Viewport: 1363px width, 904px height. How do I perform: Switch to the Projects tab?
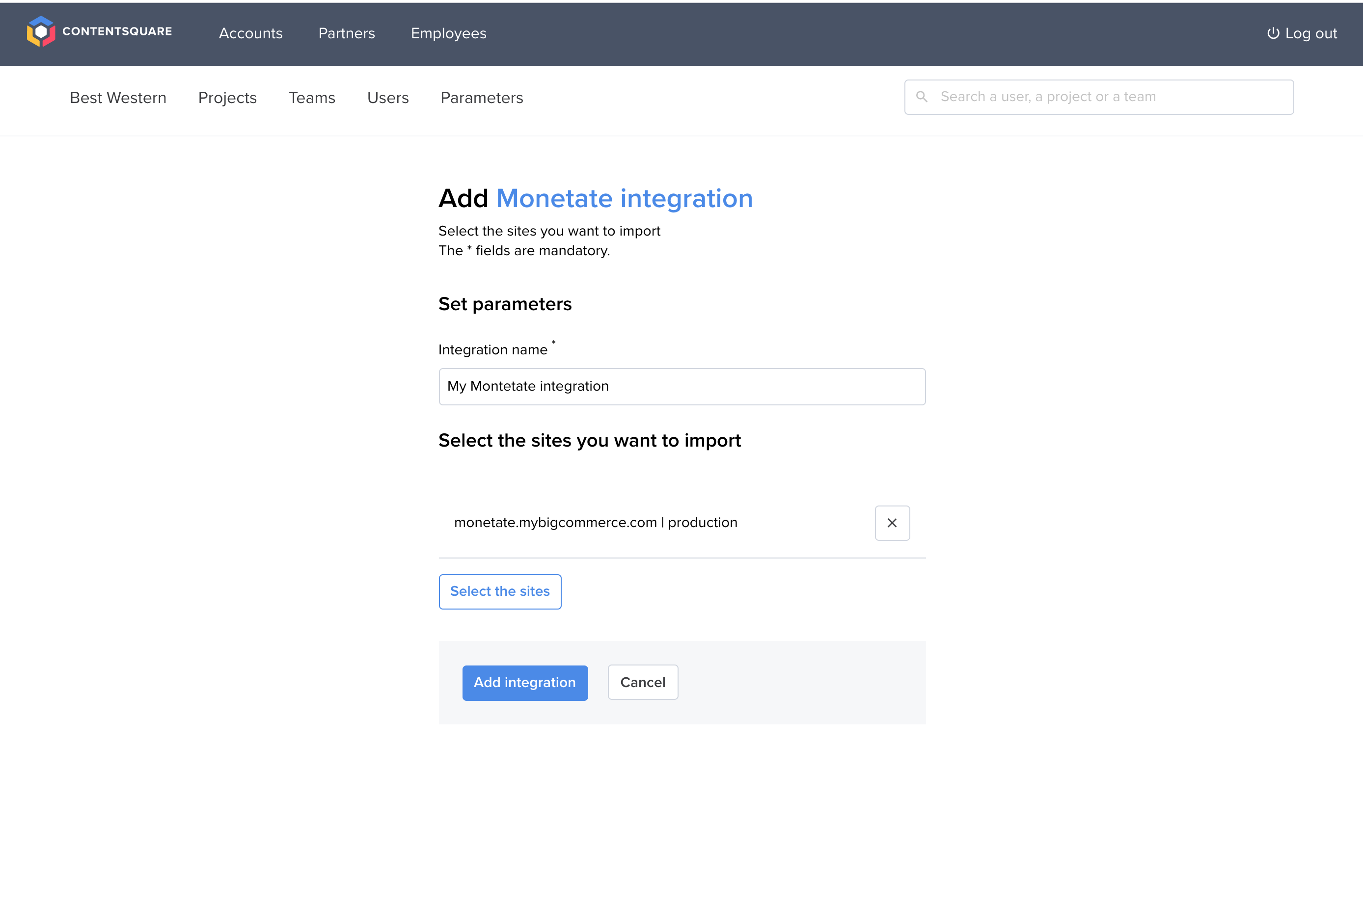(x=227, y=98)
